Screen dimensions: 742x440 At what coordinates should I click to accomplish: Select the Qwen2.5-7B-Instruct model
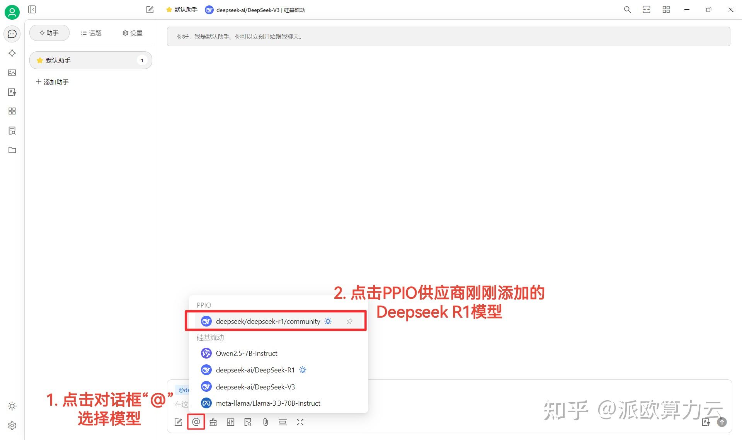tap(247, 353)
